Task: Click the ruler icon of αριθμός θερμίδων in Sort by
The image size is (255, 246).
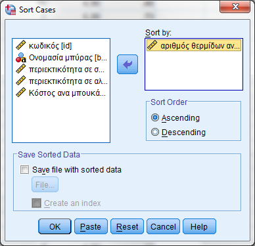Action: (152, 45)
